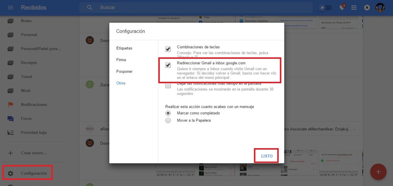Open the Notificaciones bundle
393x186 pixels.
click(34, 105)
